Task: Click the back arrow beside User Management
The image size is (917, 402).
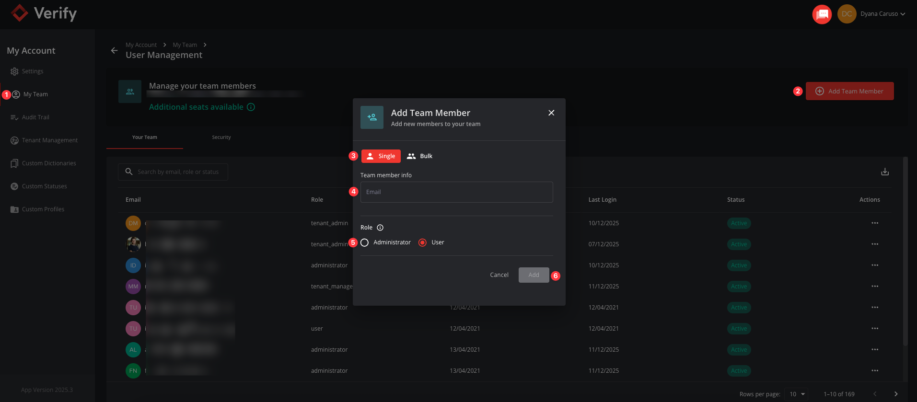Action: (x=114, y=50)
